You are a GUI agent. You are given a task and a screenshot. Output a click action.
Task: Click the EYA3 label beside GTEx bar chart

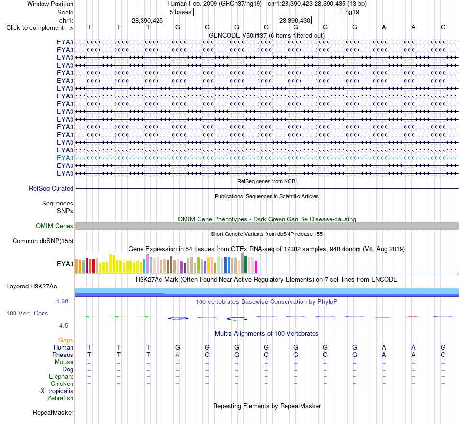click(65, 264)
